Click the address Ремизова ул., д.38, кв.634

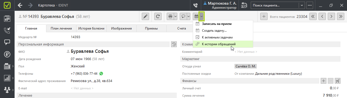click(x=91, y=81)
